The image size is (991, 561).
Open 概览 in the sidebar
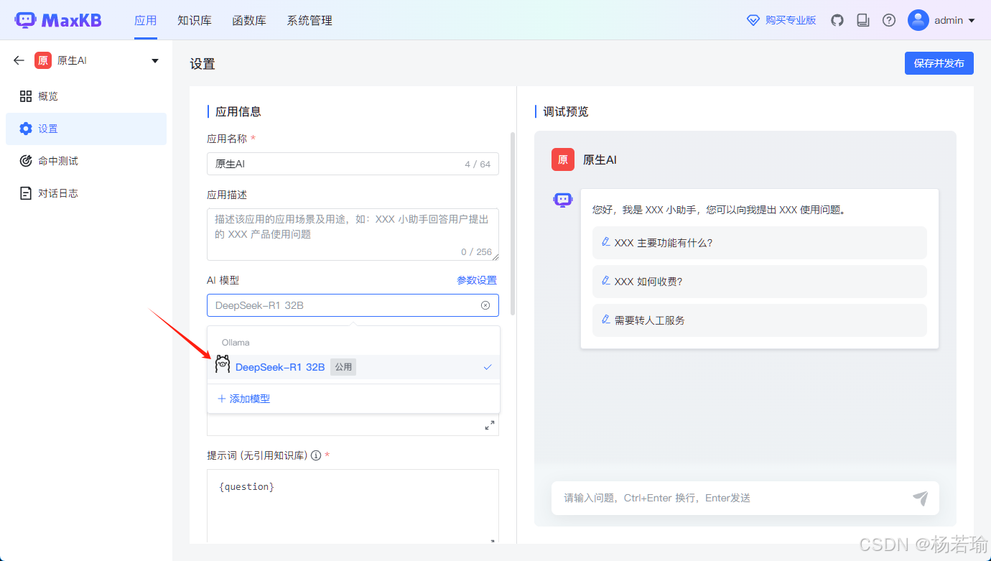click(x=86, y=96)
